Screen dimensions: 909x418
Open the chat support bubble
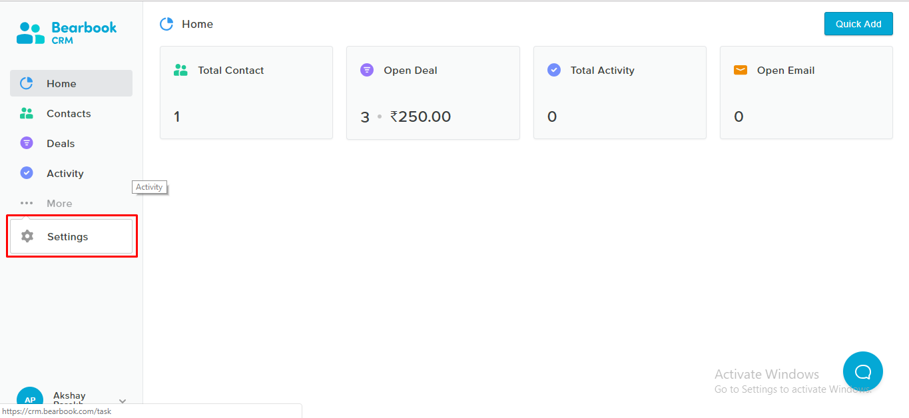click(x=862, y=371)
